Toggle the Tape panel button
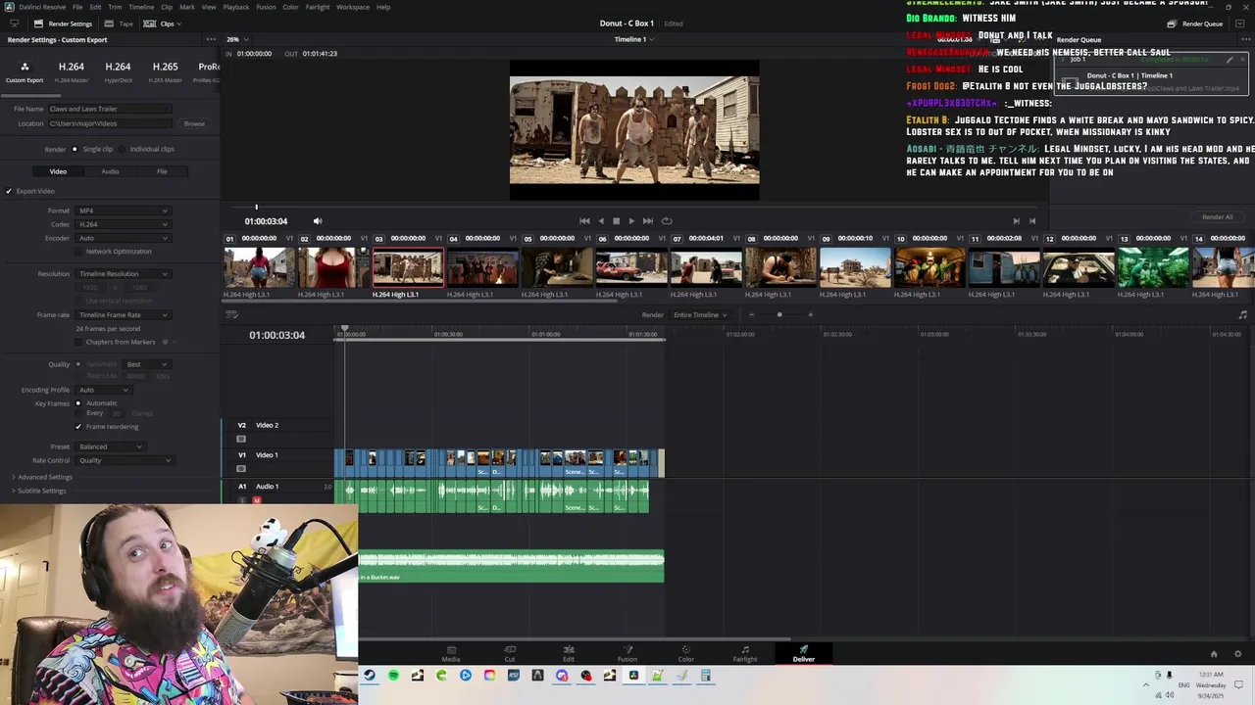The image size is (1255, 705). 119,23
